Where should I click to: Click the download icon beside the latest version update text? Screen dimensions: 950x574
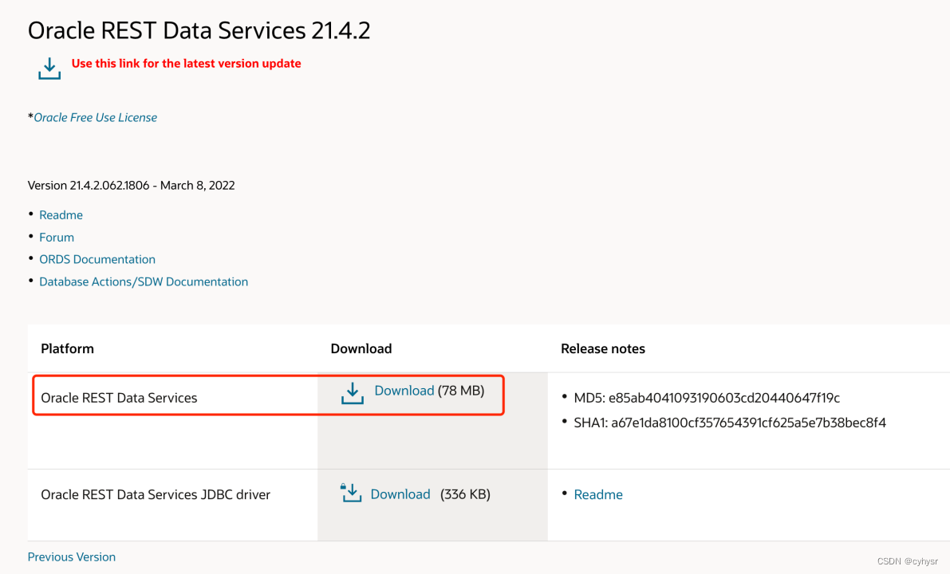(49, 69)
